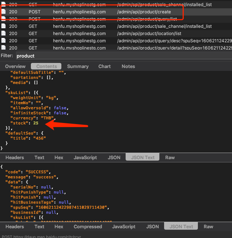Open the Summary tab
Image resolution: width=232 pixels, height=238 pixels.
78,67
